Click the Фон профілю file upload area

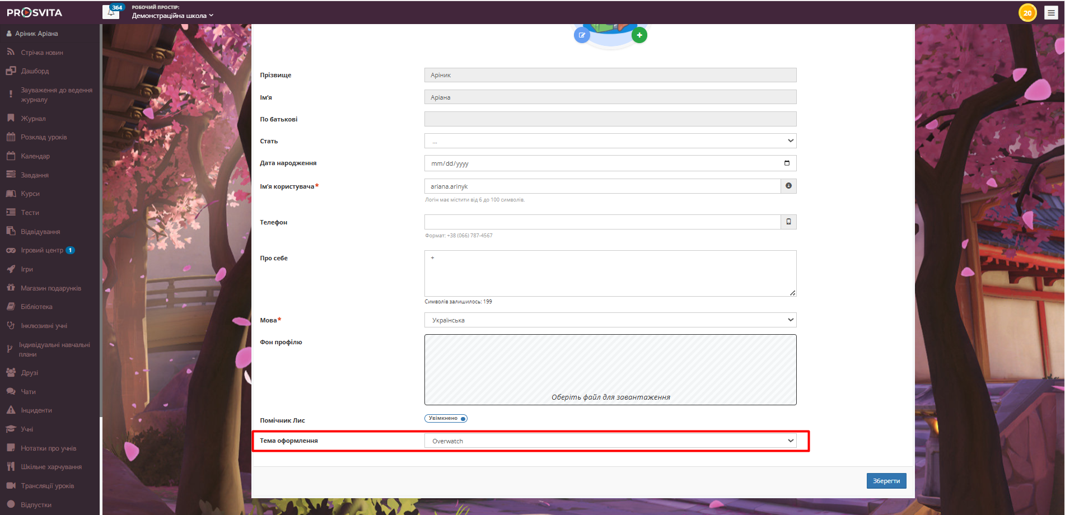click(610, 369)
